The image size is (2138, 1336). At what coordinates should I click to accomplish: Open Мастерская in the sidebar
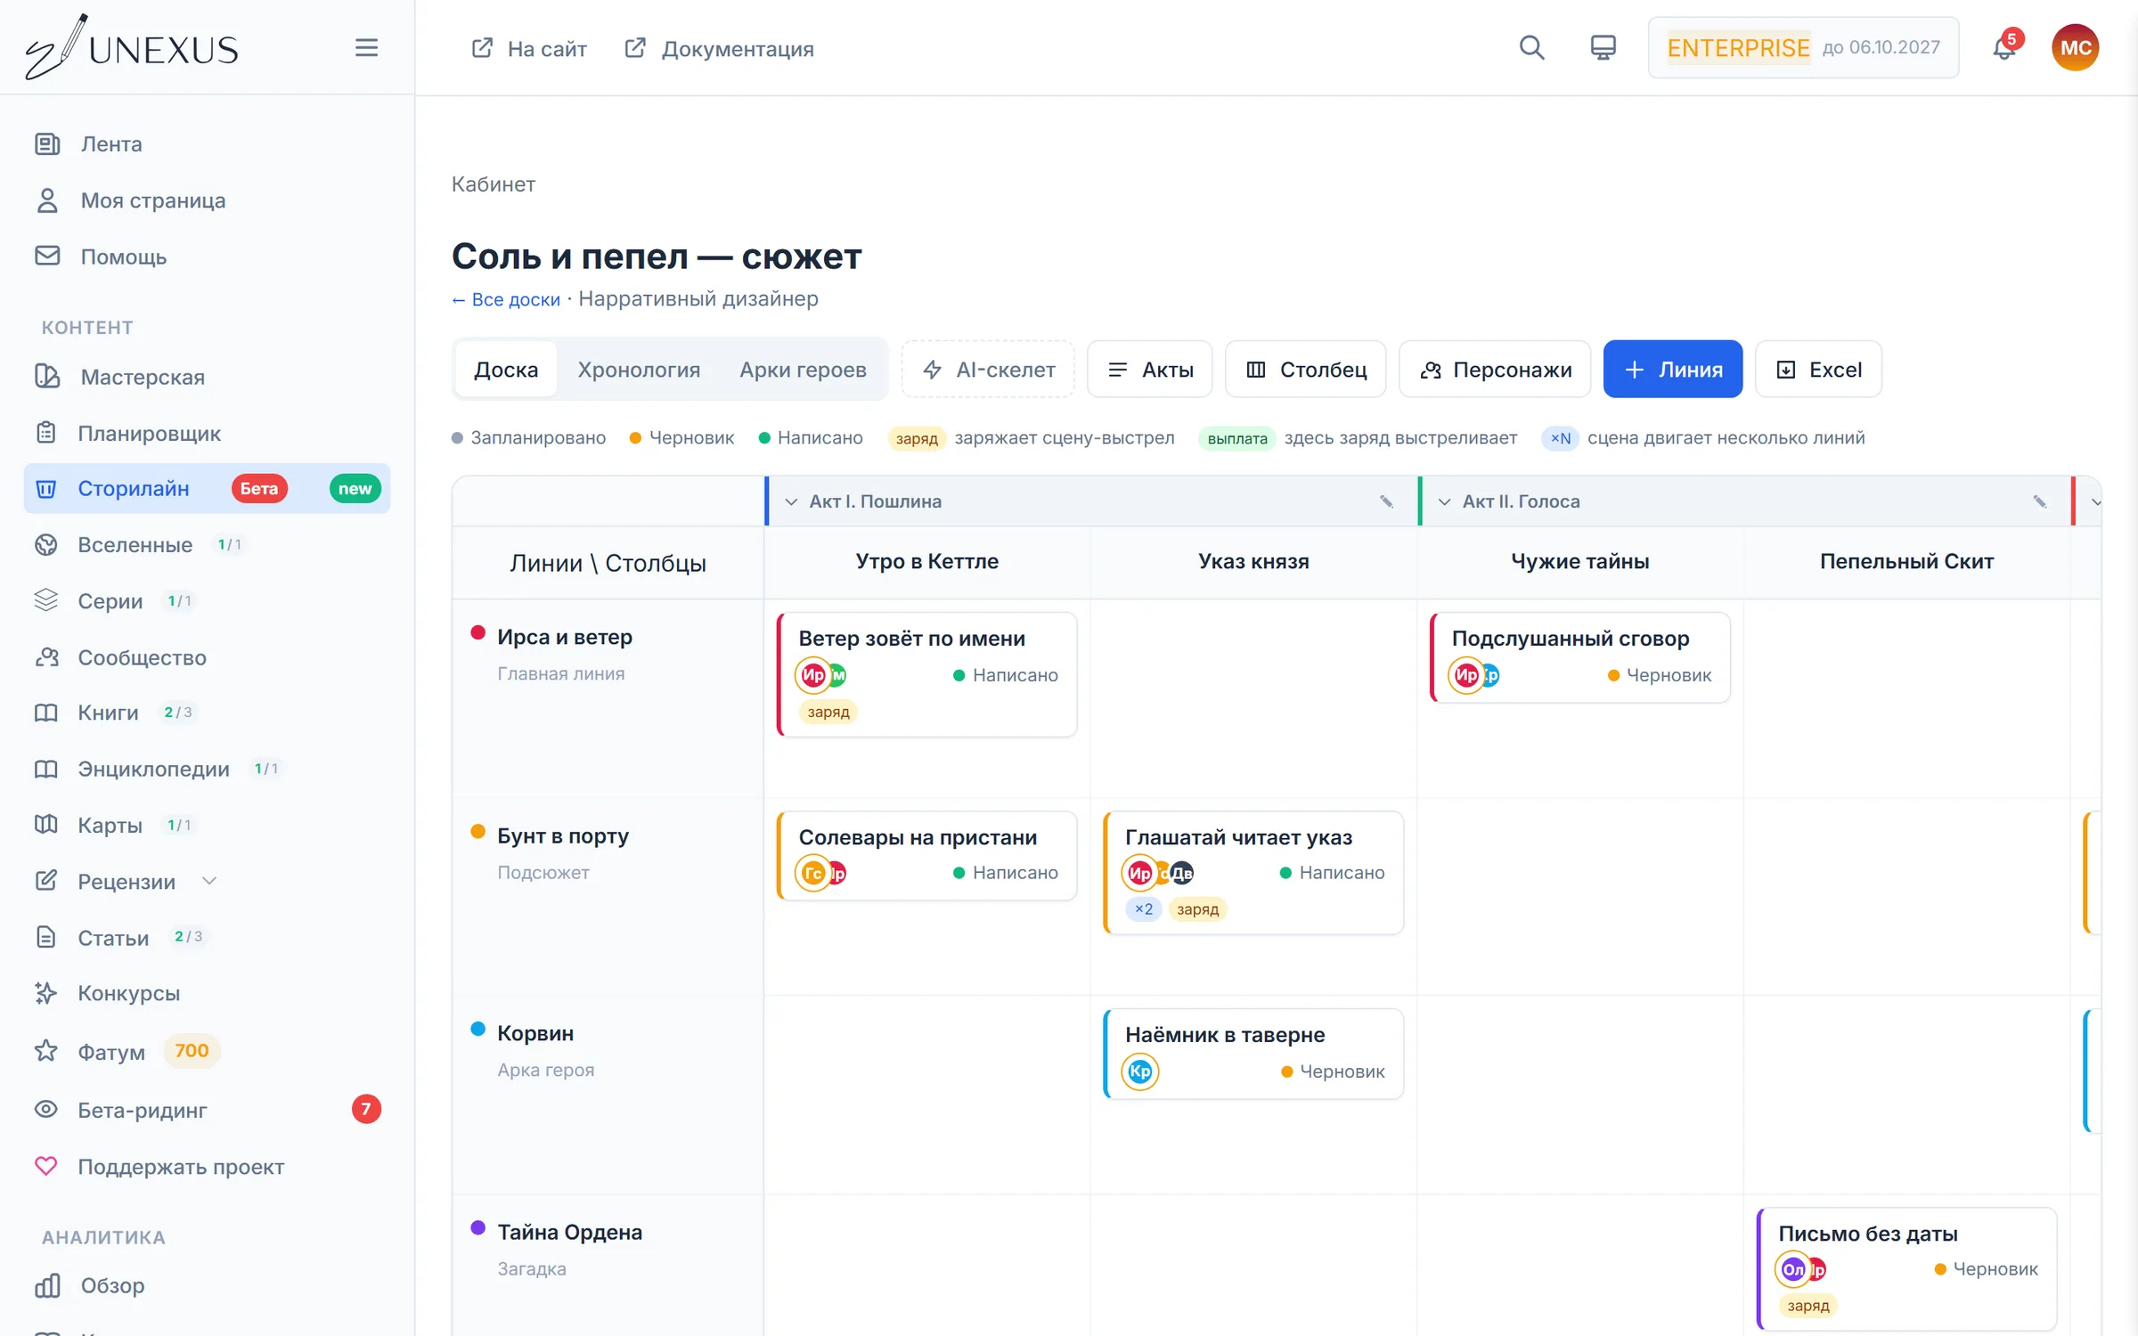pyautogui.click(x=143, y=377)
